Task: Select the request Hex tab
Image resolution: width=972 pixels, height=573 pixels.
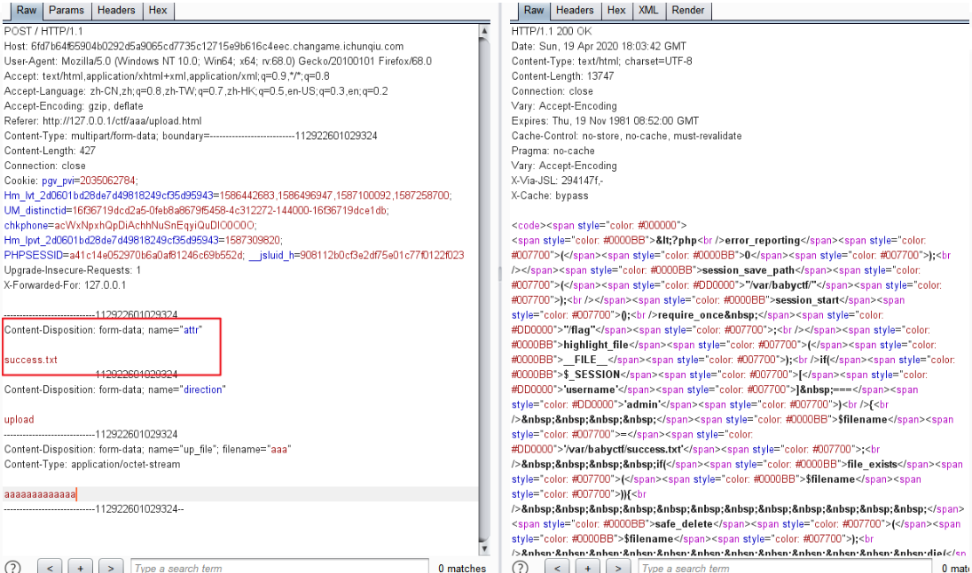Action: 158,11
